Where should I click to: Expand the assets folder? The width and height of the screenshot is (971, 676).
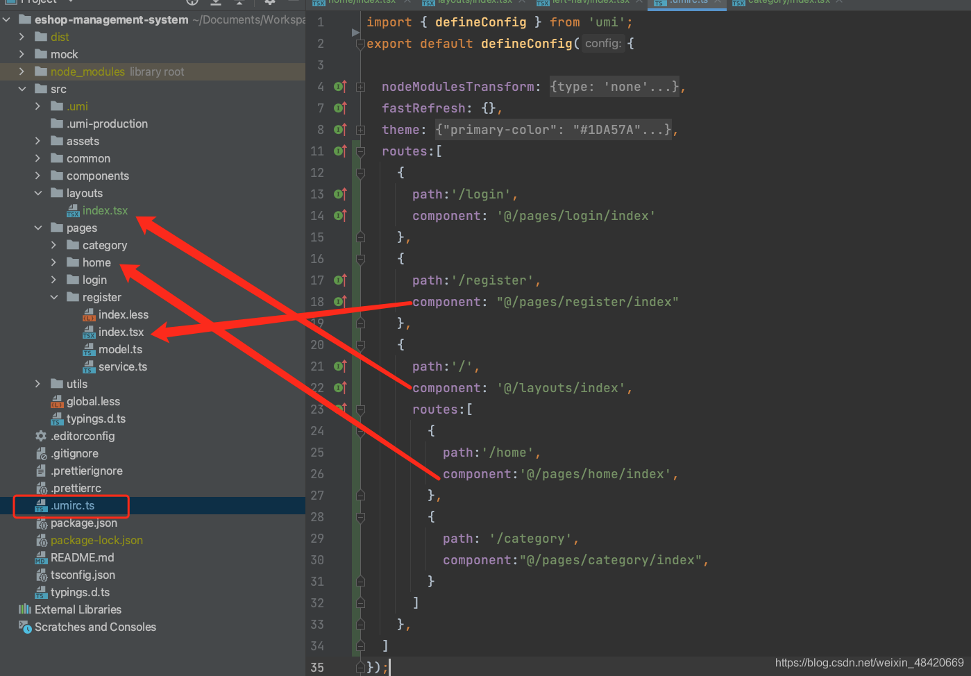pyautogui.click(x=38, y=141)
